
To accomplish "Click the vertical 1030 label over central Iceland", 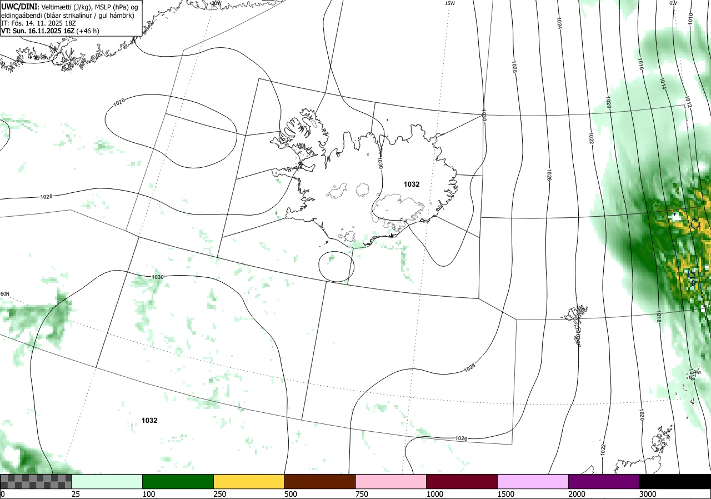I will pos(380,163).
